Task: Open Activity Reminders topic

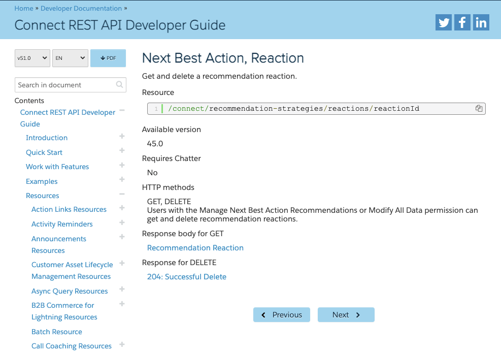Action: 62,224
